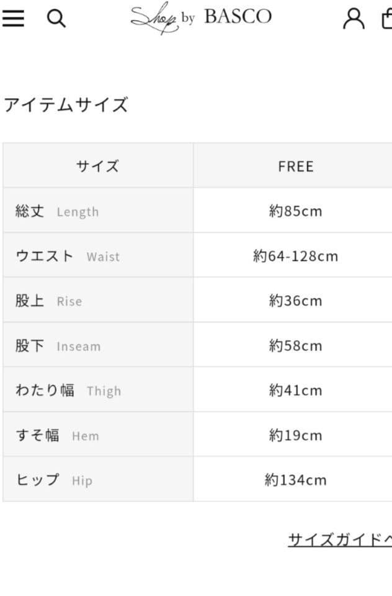Open the account profile icon
The width and height of the screenshot is (392, 596).
pos(353,18)
